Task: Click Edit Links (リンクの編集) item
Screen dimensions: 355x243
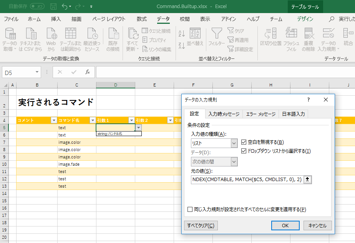Action: tap(157, 49)
